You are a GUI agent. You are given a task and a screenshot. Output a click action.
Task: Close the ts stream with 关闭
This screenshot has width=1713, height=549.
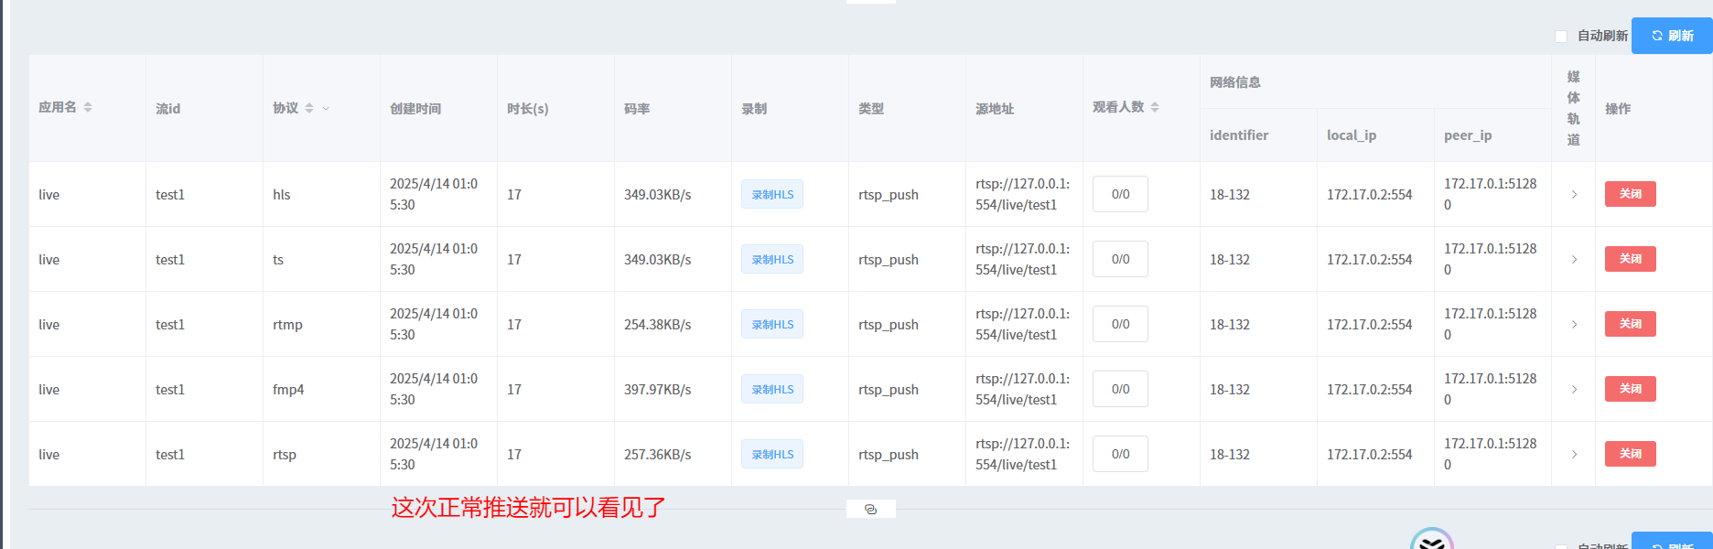tap(1630, 259)
